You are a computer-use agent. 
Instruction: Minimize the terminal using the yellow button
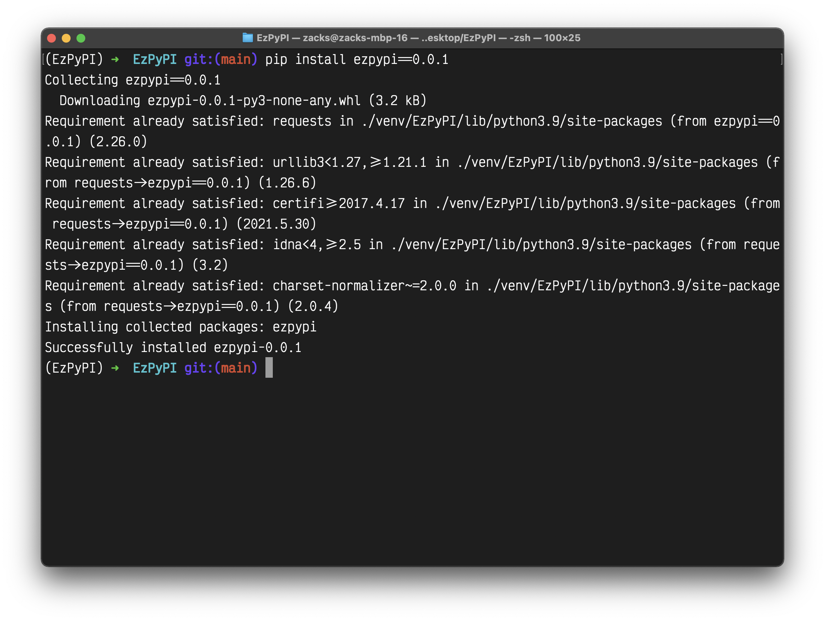[x=66, y=38]
